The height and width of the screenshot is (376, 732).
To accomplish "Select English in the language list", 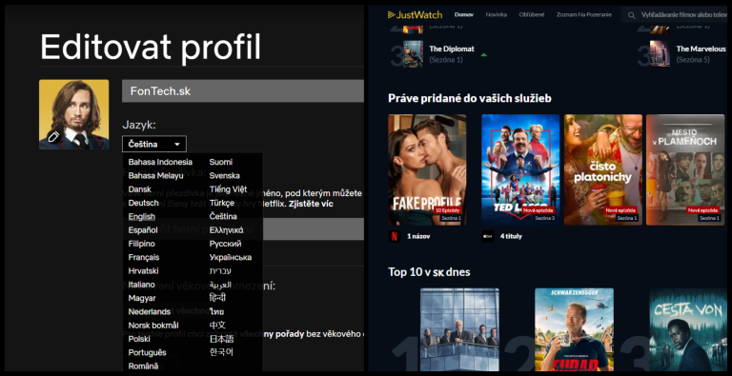I will (x=141, y=216).
